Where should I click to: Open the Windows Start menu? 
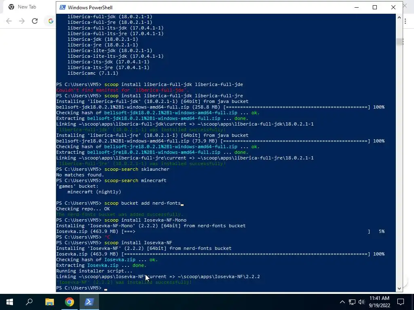10,302
